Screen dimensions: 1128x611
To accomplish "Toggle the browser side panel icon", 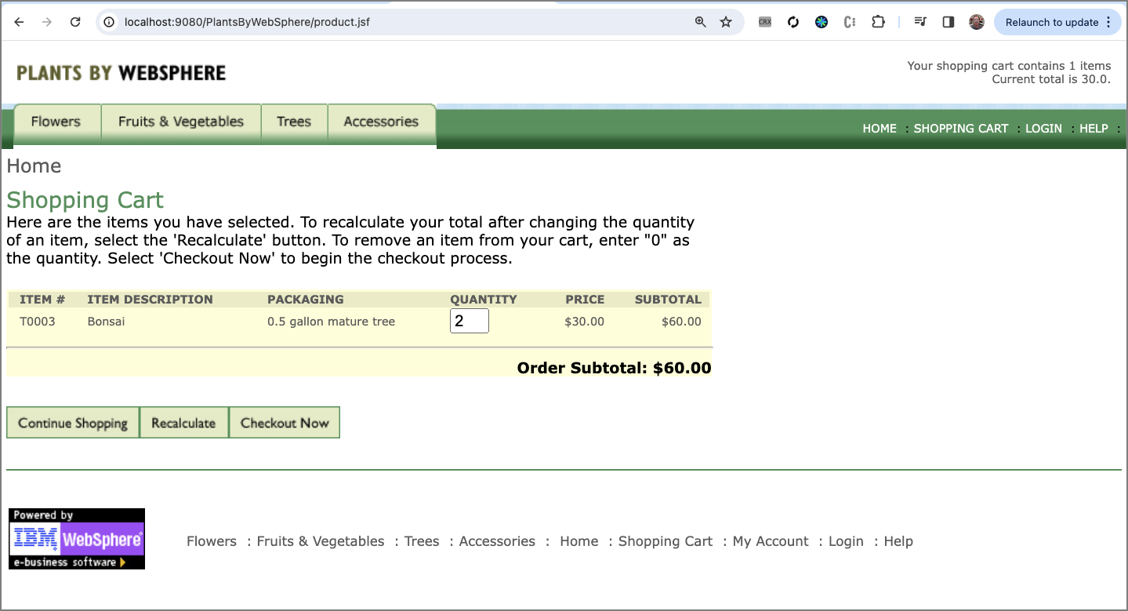I will pos(948,22).
